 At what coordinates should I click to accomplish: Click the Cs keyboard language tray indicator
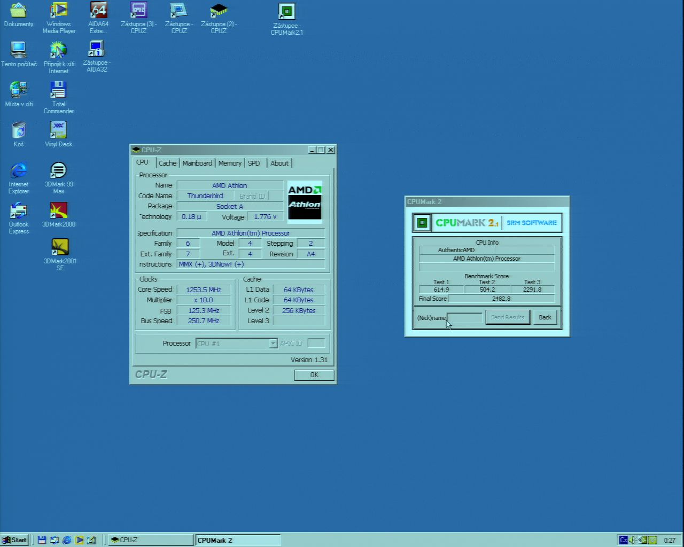(623, 540)
